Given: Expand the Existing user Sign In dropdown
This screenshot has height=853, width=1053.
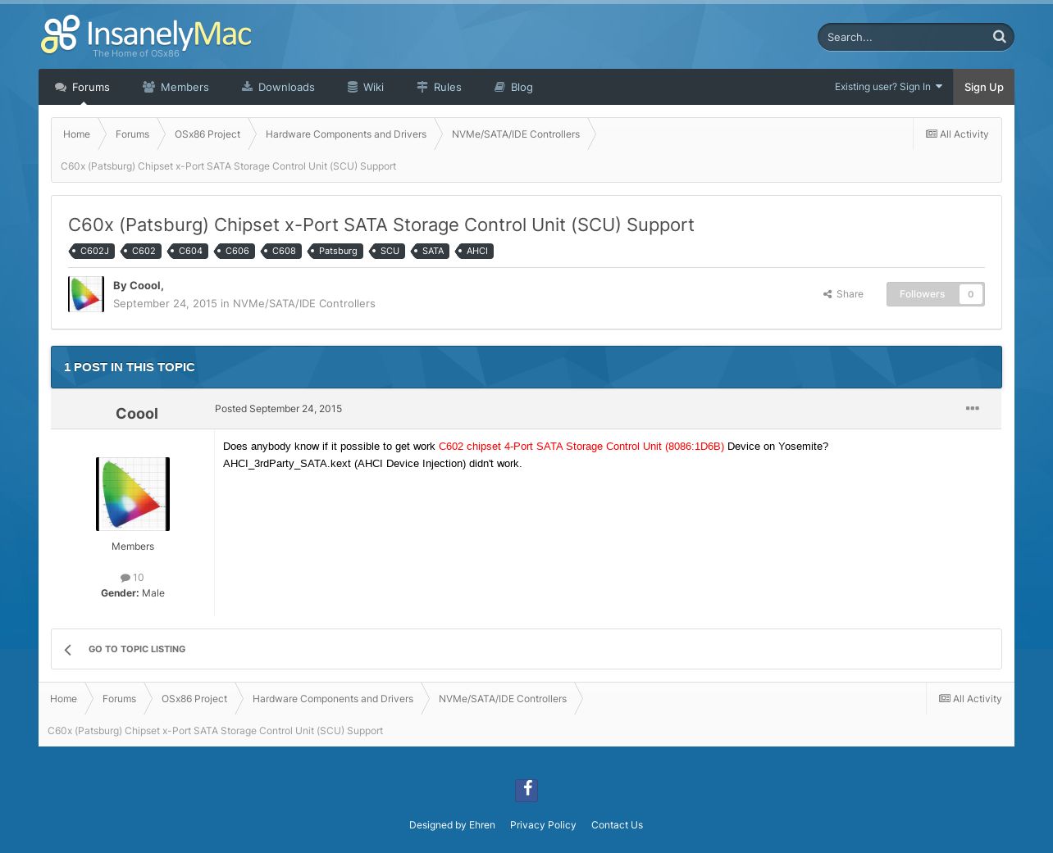Looking at the screenshot, I should point(888,87).
